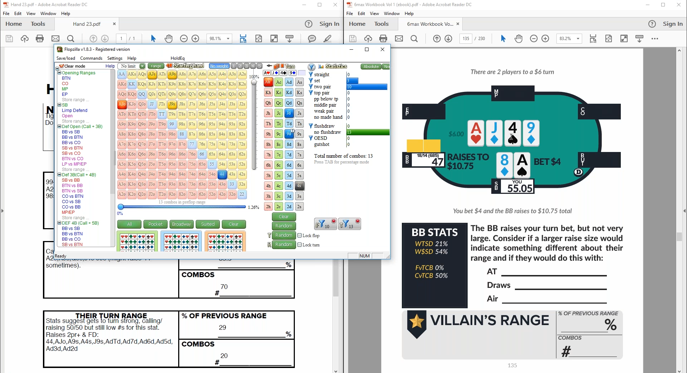Collapse the root tree node under Clear mode
687x373 pixels.
pos(57,68)
